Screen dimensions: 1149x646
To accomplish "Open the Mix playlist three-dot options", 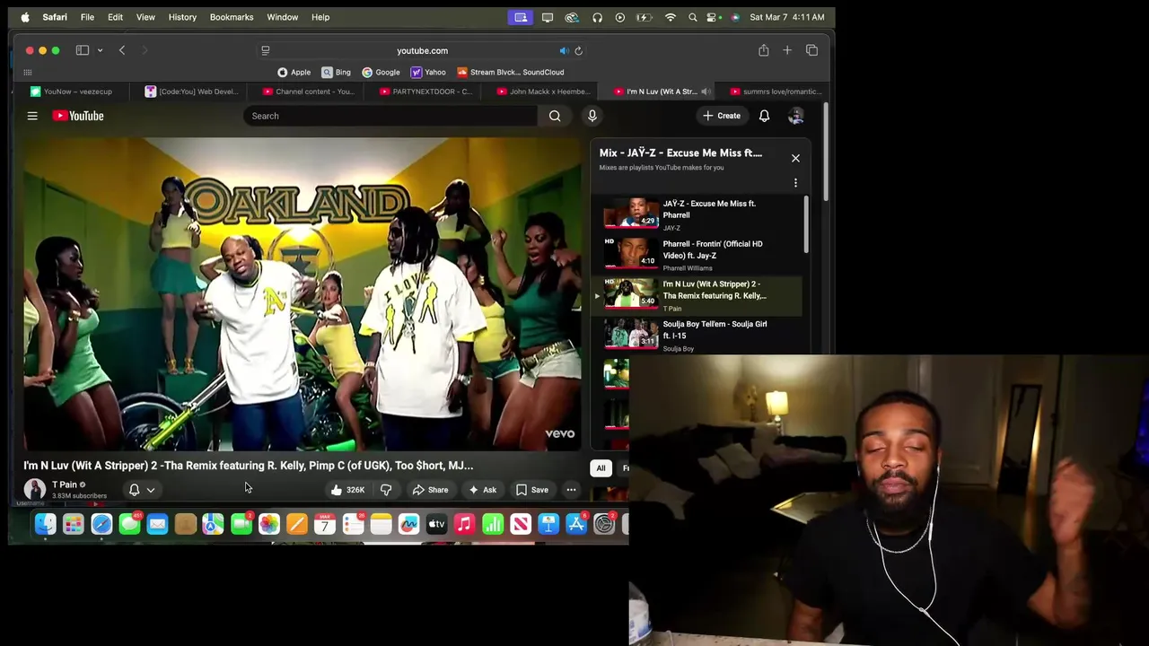I will point(795,183).
